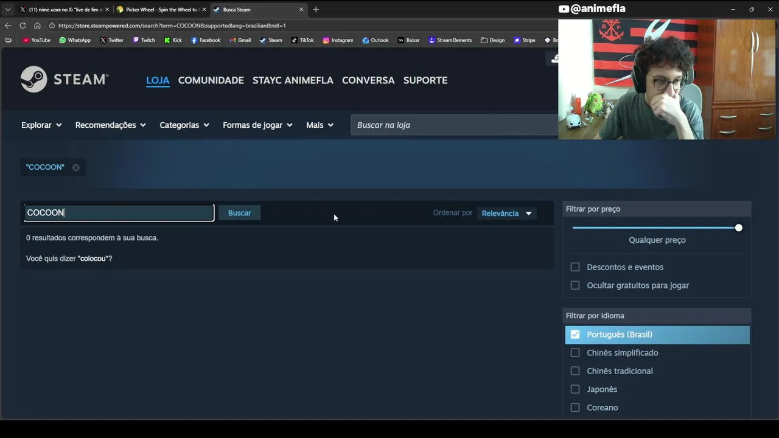779x438 pixels.
Task: Check Chinês simplificado language filter
Action: tap(575, 353)
